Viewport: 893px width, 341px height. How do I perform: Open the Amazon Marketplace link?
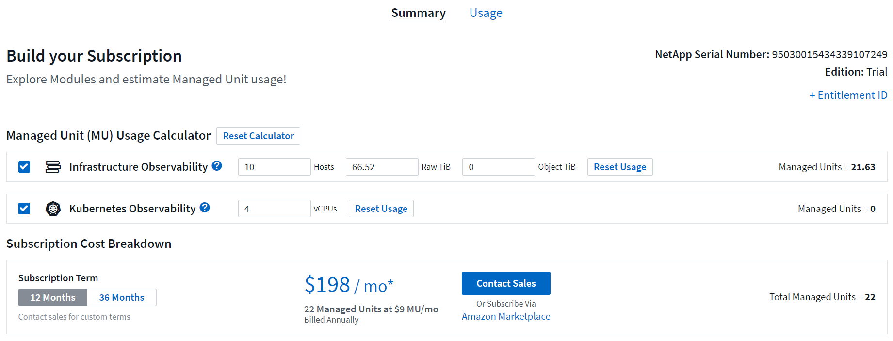(x=506, y=316)
